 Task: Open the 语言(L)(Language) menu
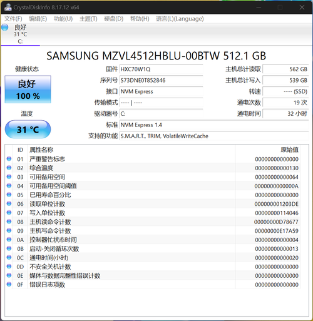coord(180,19)
